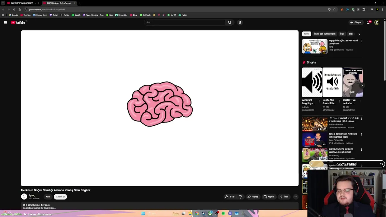Open the KickTools bookmark
The height and width of the screenshot is (217, 386).
[x=145, y=15]
